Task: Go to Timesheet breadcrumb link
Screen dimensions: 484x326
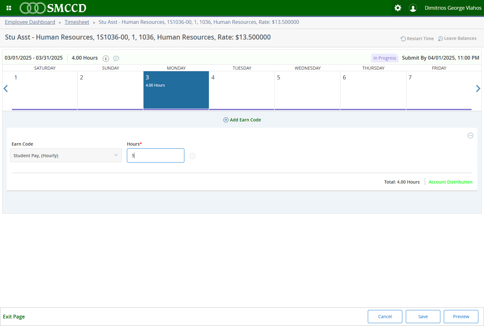Action: tap(77, 22)
